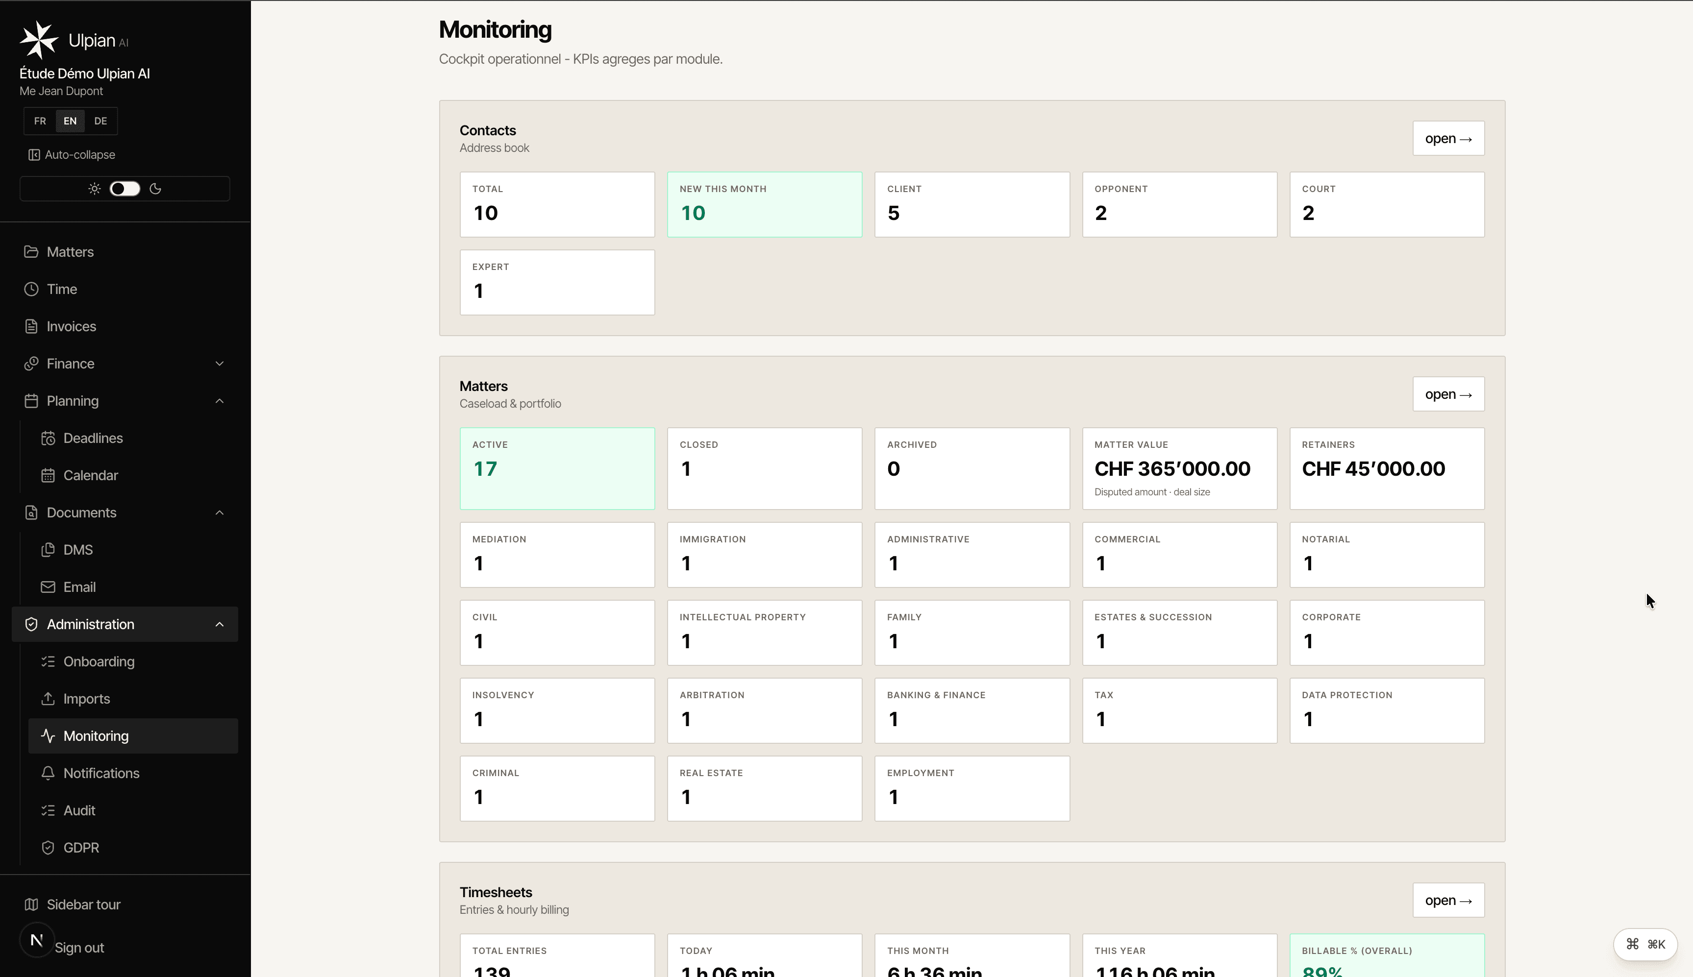1693x977 pixels.
Task: Click the Matters folder icon in sidebar
Action: coord(31,252)
